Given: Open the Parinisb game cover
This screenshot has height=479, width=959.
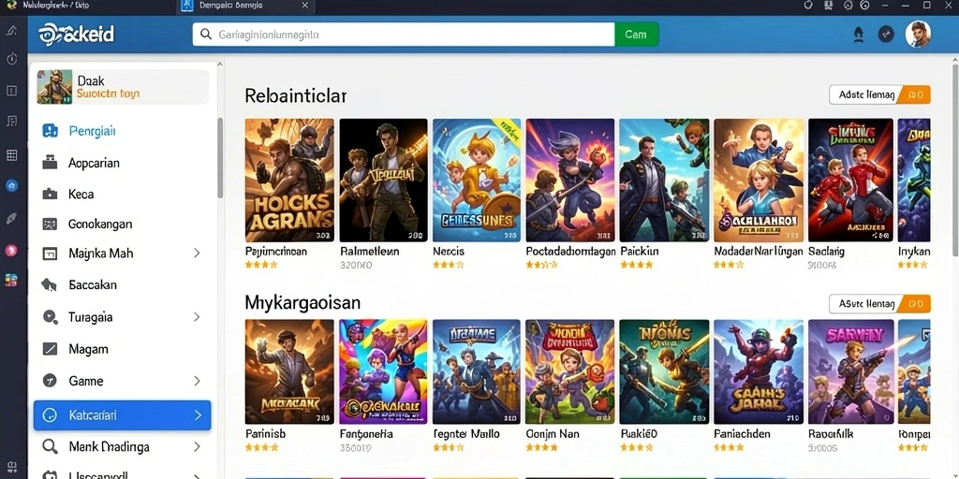Looking at the screenshot, I should (x=289, y=371).
